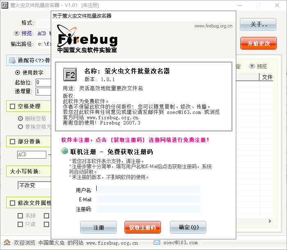The width and height of the screenshot is (287, 250).
Task: Click the red 获取注册码 button
Action: pos(142,227)
